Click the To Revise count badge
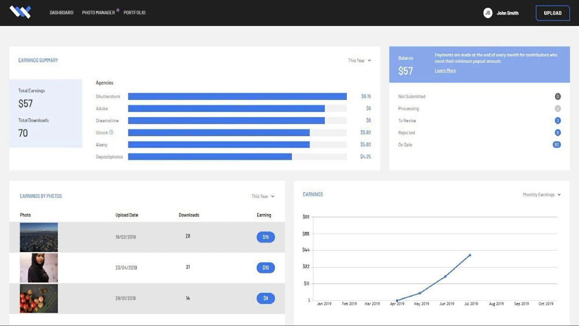 point(558,121)
